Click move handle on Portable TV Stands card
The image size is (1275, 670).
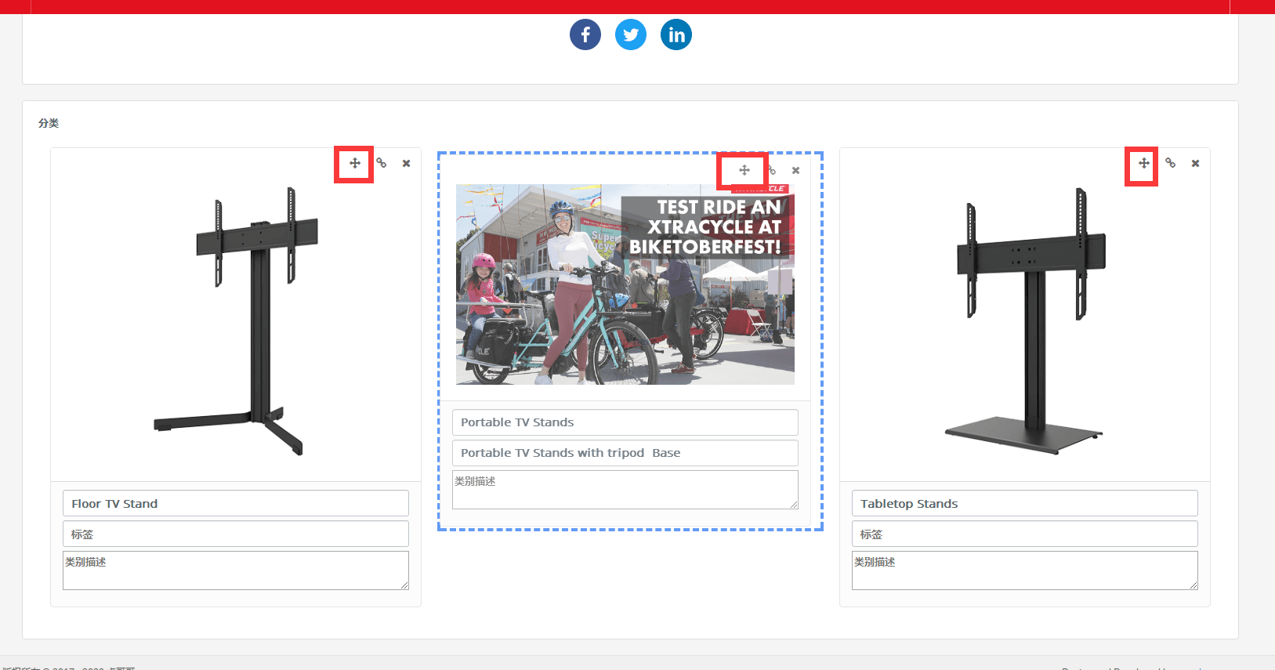(744, 170)
